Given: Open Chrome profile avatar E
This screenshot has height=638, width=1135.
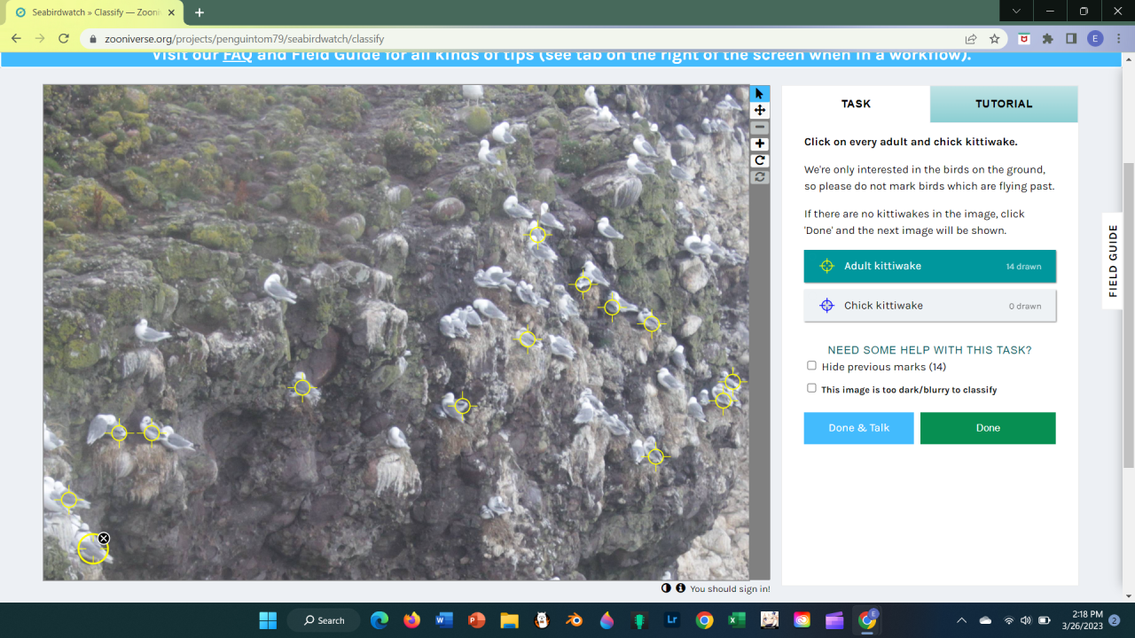Looking at the screenshot, I should (1095, 39).
